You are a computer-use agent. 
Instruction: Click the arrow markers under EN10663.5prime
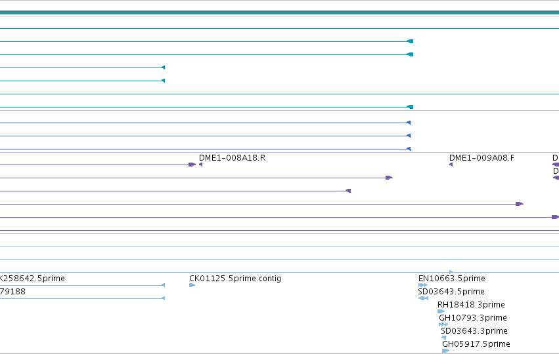pyautogui.click(x=423, y=285)
